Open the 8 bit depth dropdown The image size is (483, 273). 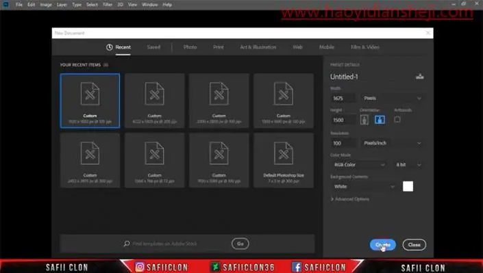coord(408,165)
